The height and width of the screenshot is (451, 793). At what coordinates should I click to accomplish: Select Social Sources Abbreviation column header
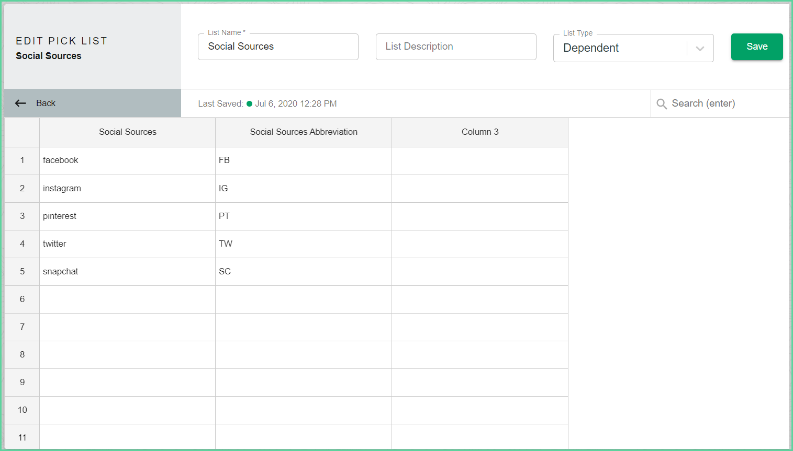(x=304, y=132)
